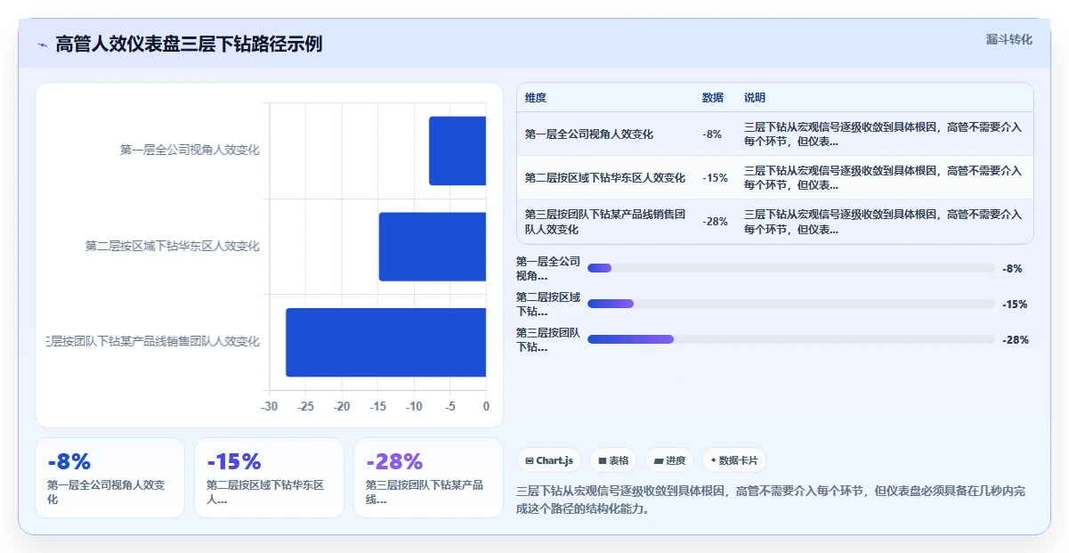Click the -28% value next to progress bar

coord(1015,339)
